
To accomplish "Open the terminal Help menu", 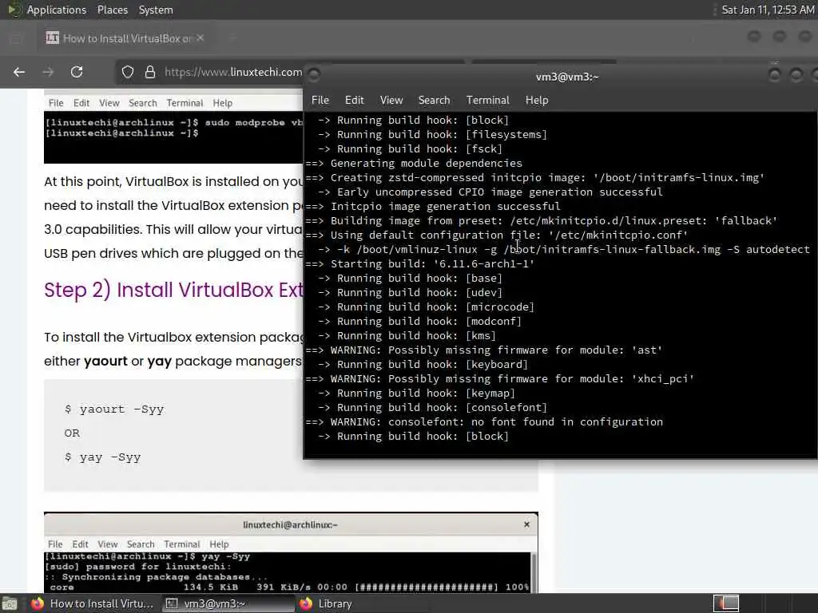I will pos(536,100).
